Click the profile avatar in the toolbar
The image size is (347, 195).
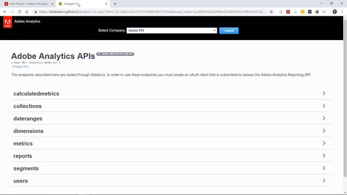coord(335,12)
